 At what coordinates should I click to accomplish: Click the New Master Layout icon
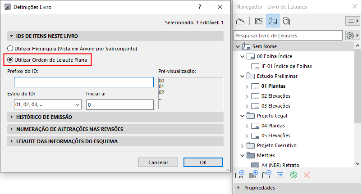point(253,175)
